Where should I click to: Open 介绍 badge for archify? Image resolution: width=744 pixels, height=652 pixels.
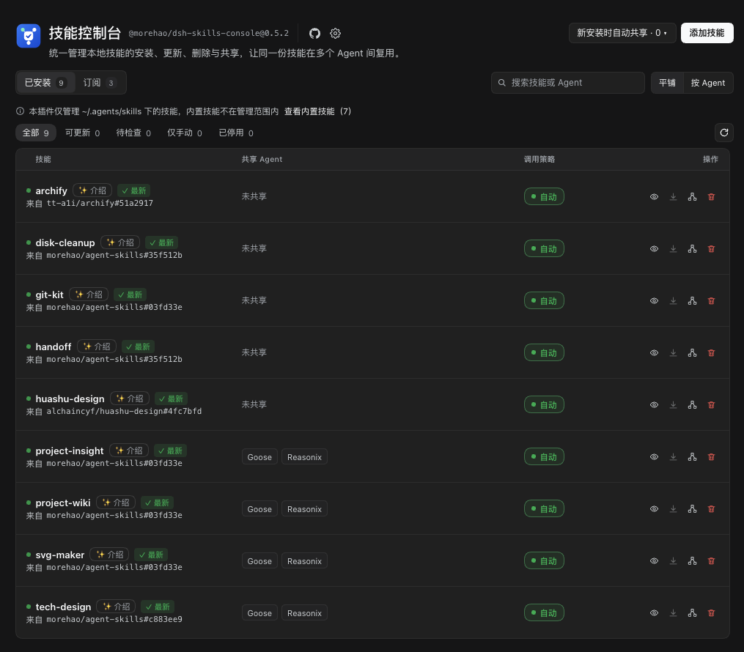[x=92, y=190]
